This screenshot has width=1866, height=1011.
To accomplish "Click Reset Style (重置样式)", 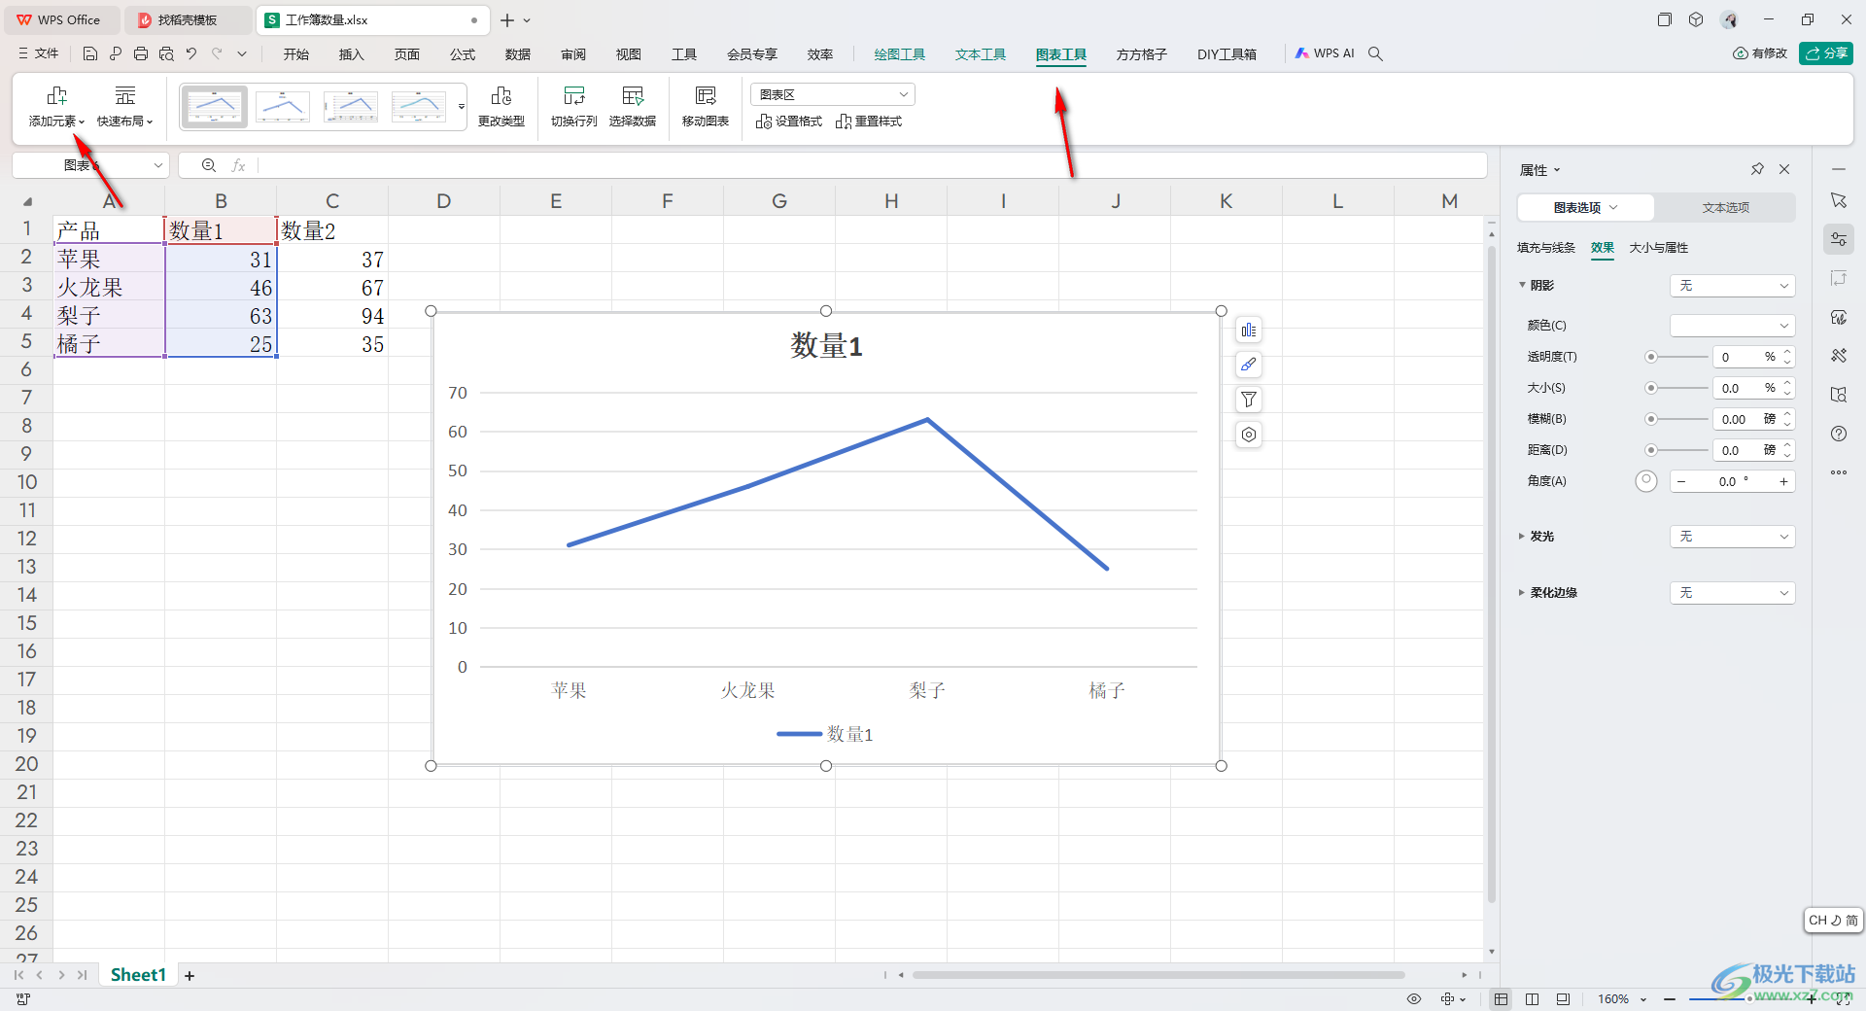I will click(x=869, y=122).
